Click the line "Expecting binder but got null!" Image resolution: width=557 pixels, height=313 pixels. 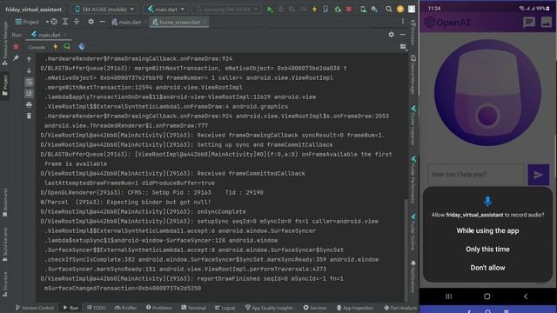click(x=158, y=203)
